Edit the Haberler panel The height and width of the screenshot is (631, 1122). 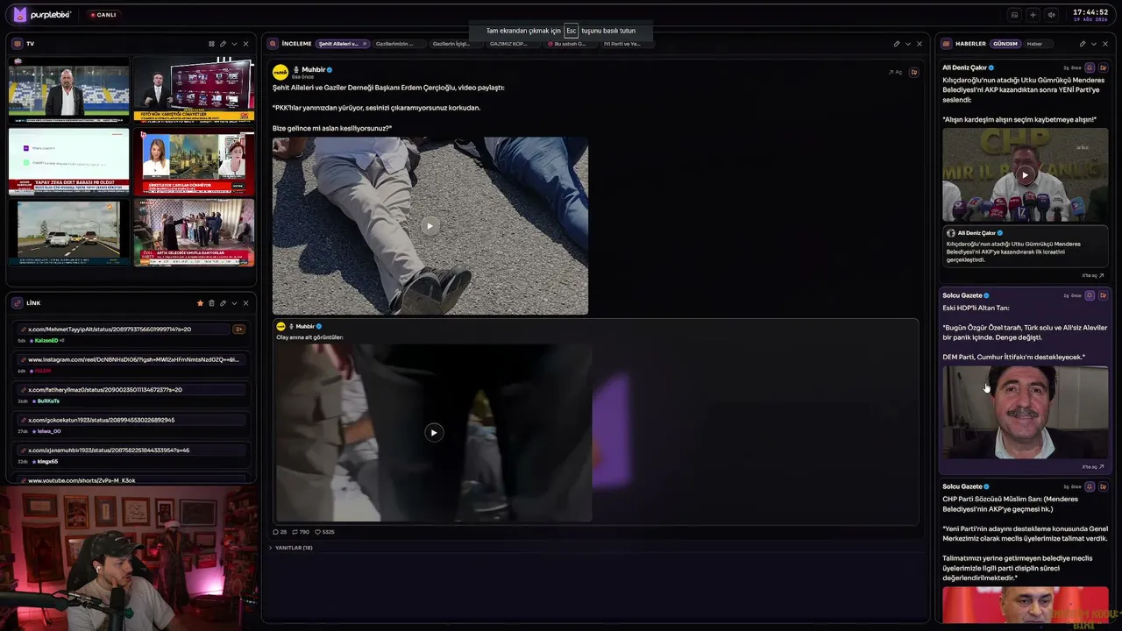tap(1083, 44)
